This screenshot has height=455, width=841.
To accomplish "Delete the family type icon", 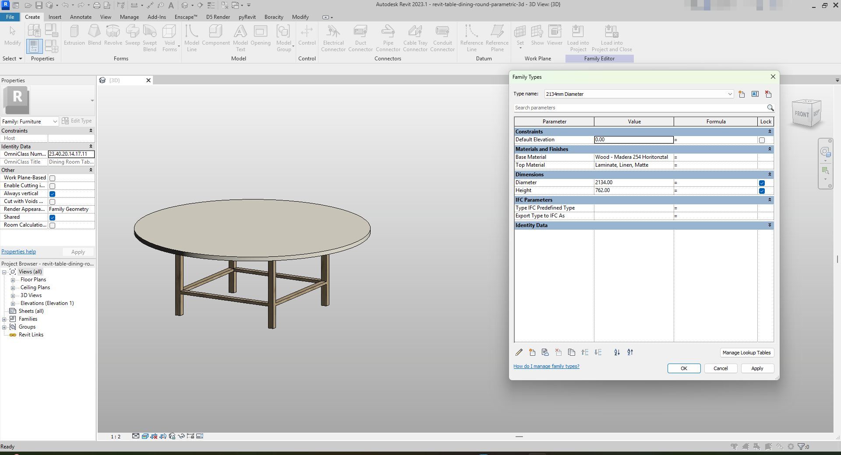I will 768,94.
